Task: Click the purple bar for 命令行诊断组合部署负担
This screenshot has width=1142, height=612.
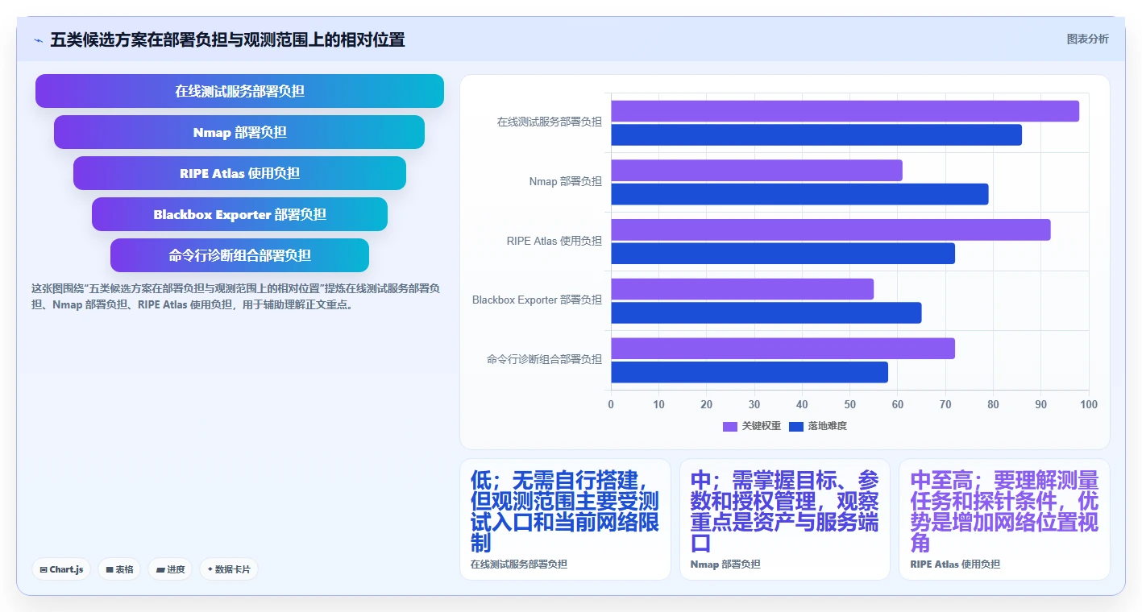Action: [783, 349]
